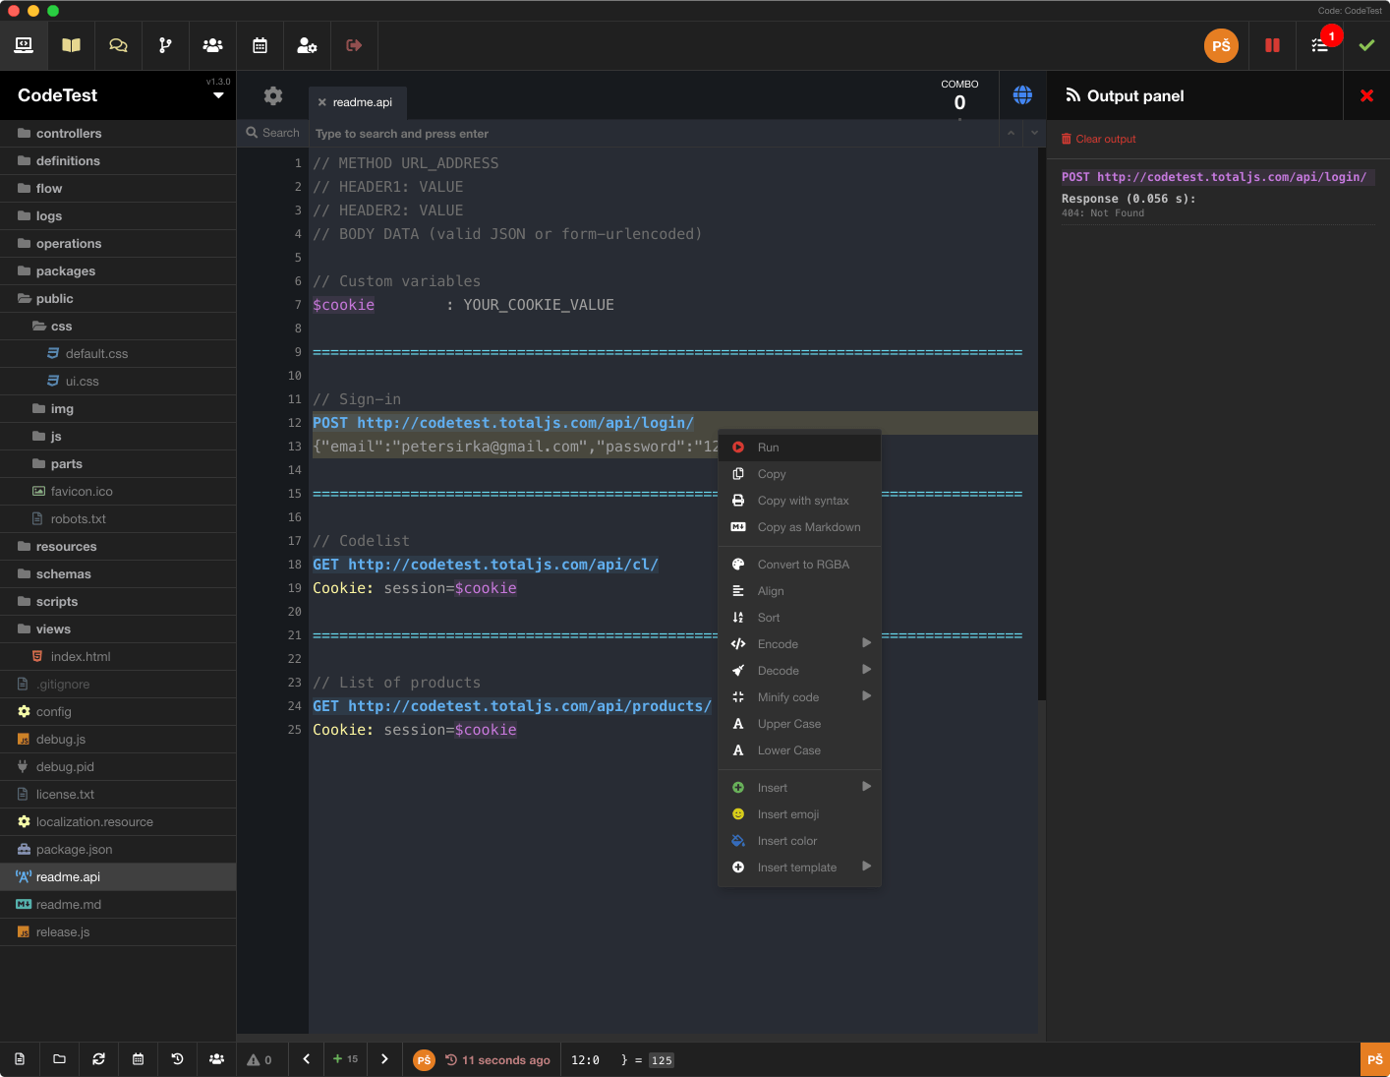Go forward with right chevron in status bar
The height and width of the screenshot is (1077, 1390).
click(384, 1059)
